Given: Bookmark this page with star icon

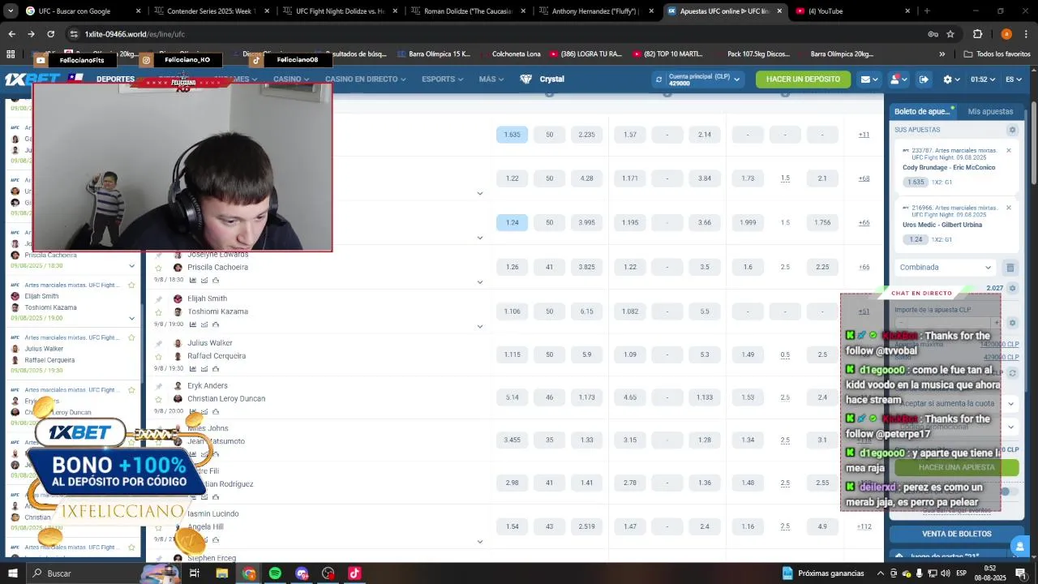Looking at the screenshot, I should [x=950, y=34].
